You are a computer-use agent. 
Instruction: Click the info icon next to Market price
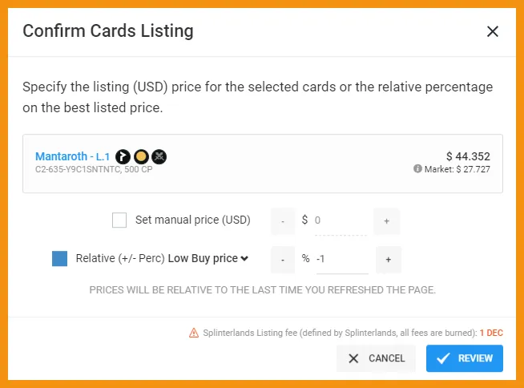click(417, 168)
